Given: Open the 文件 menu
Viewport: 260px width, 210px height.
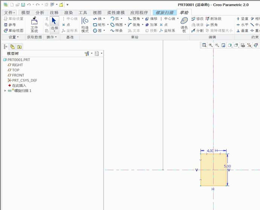Looking at the screenshot, I should 9,12.
